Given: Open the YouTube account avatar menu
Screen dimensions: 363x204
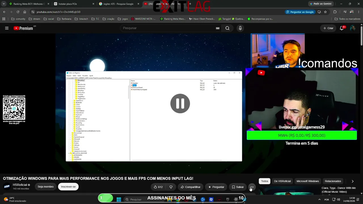Looking at the screenshot, I should click(x=353, y=28).
